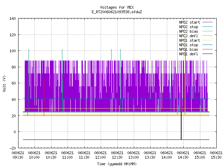The height and width of the screenshot is (167, 223).
Task: Click the purple NPD2 start legend line
Action: tap(208, 22)
